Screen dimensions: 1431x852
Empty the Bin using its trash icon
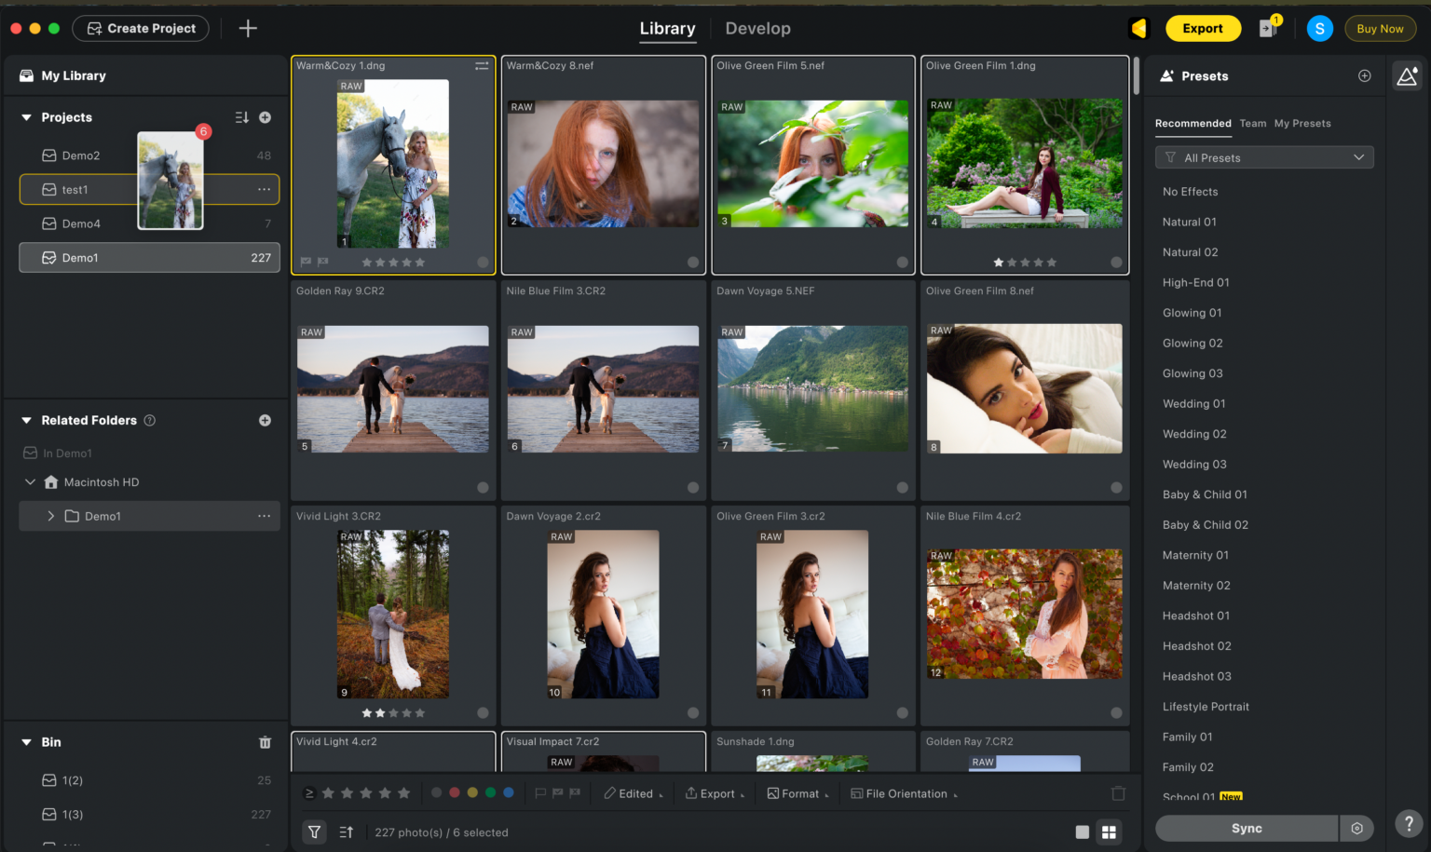(265, 742)
